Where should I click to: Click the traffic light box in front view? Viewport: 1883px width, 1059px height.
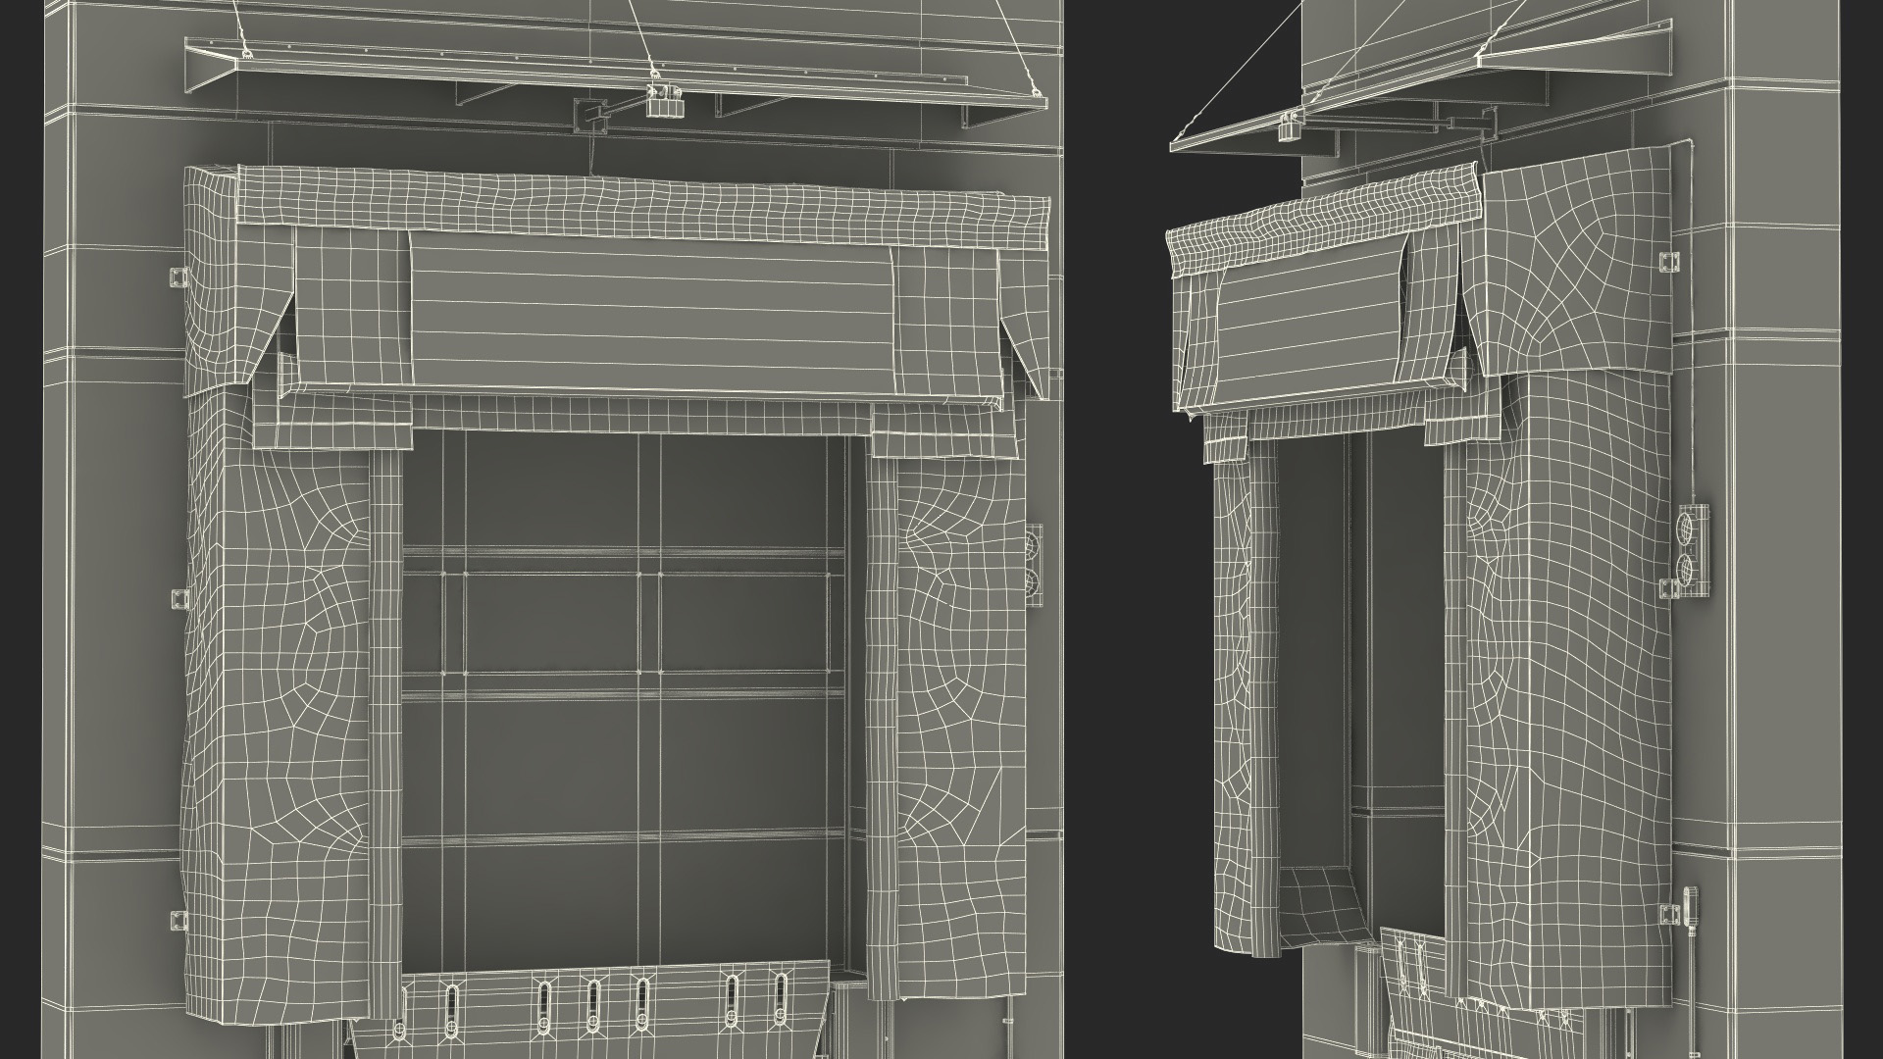1033,567
